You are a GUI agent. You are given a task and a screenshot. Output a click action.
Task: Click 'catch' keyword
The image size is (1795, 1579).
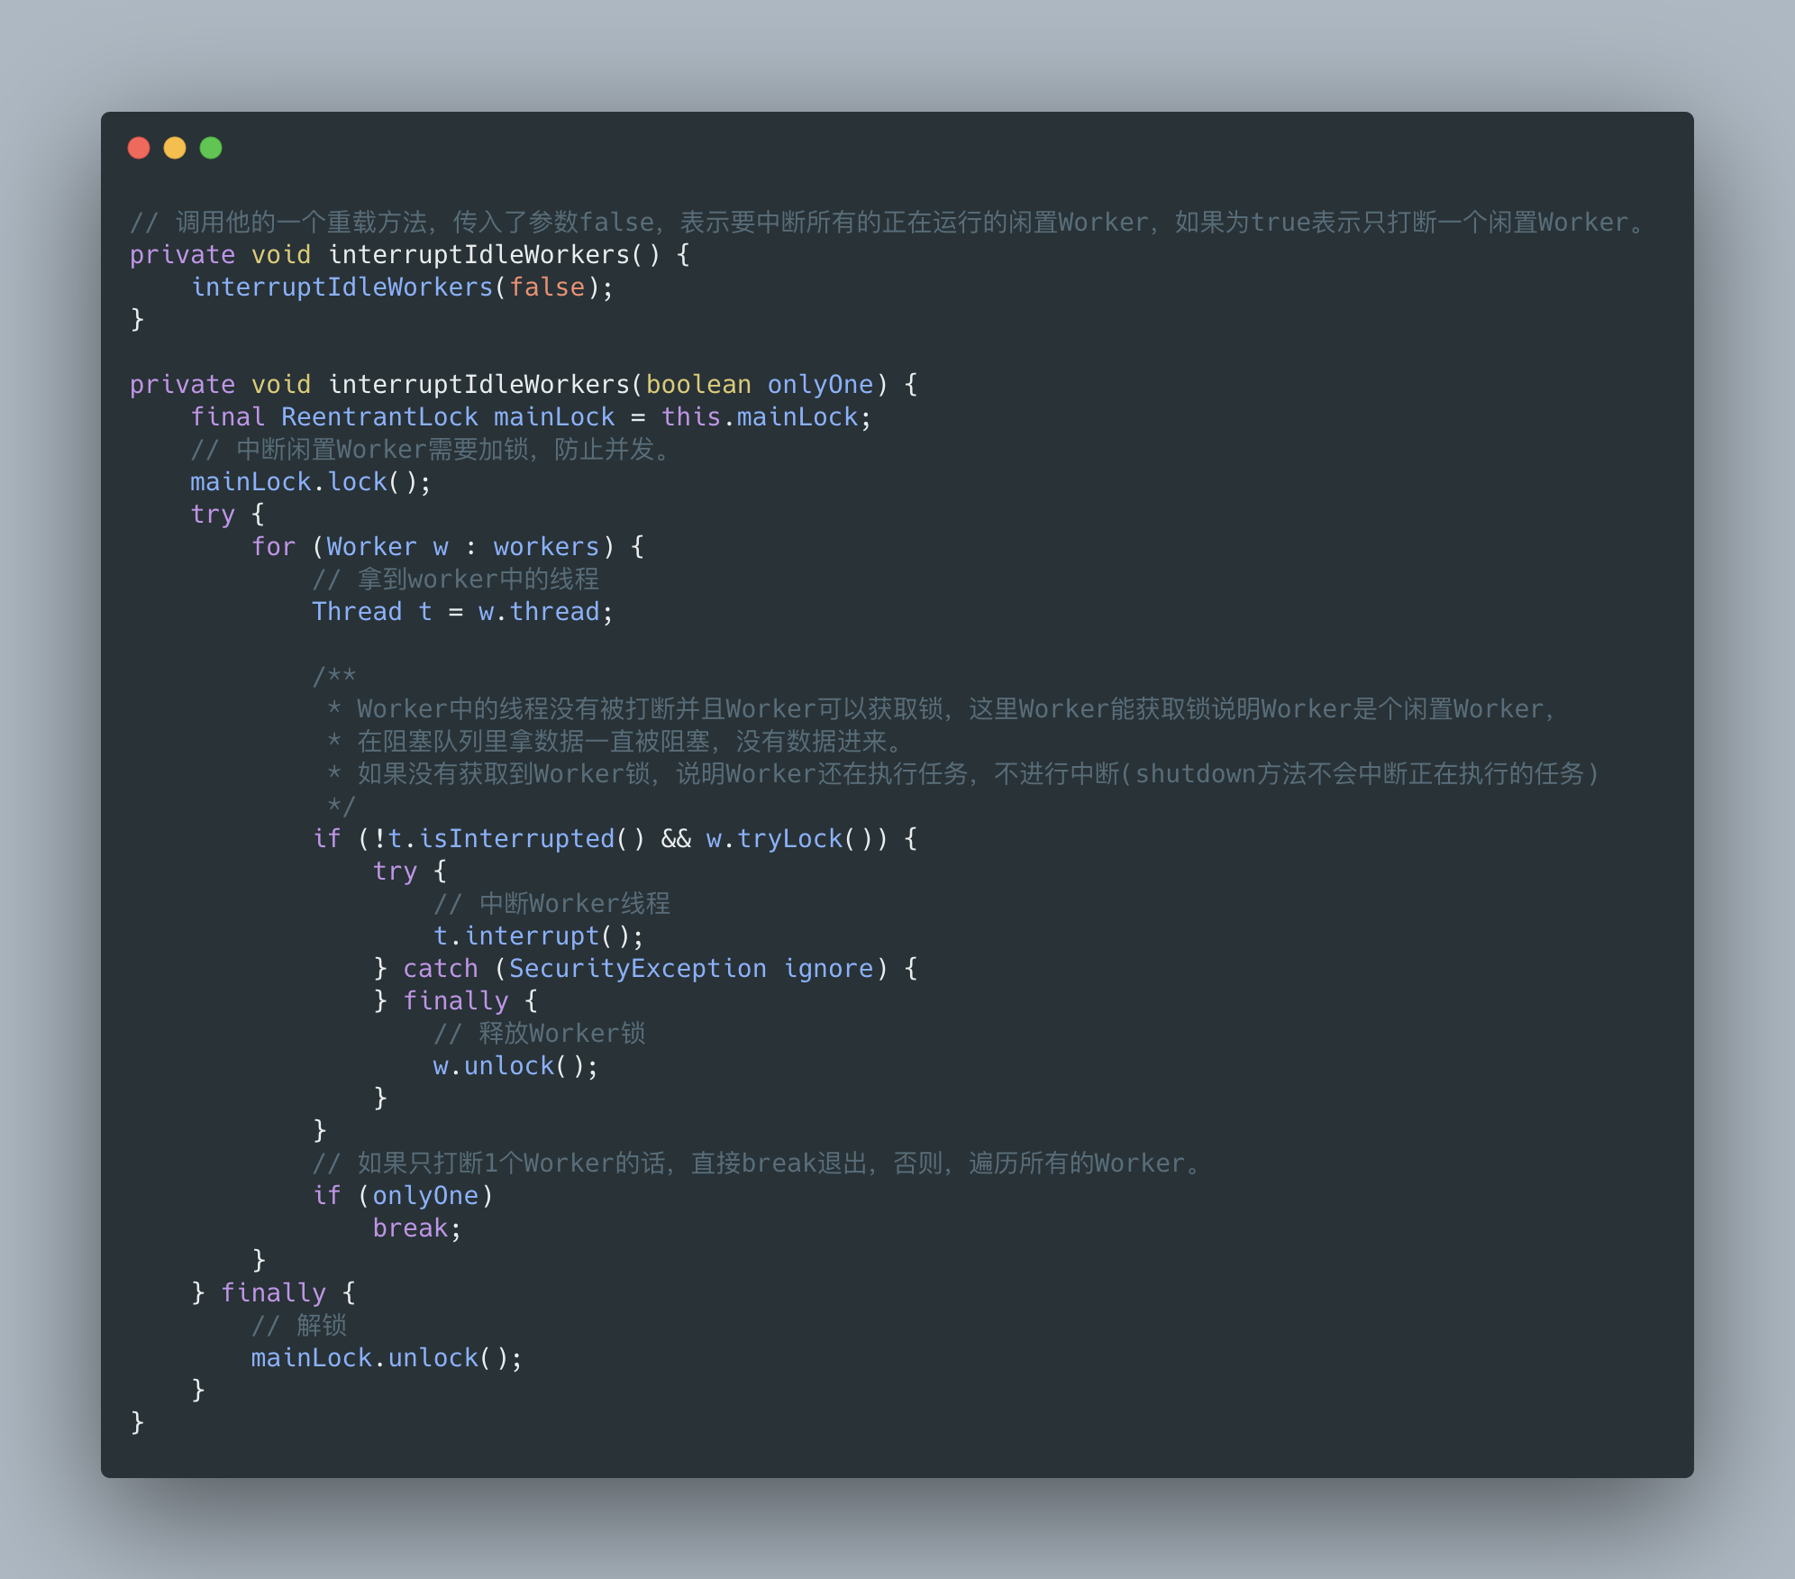coord(441,969)
